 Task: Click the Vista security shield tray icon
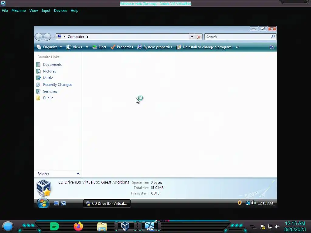[x=240, y=203]
